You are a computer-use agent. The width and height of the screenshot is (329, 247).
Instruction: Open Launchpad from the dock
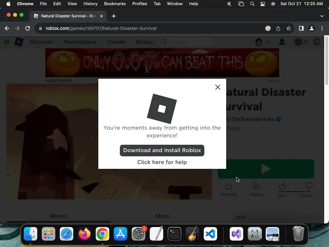click(49, 234)
